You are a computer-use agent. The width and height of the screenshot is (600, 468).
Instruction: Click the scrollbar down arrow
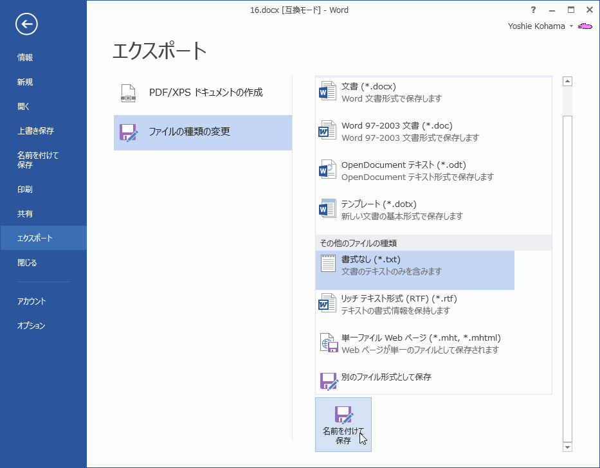[567, 447]
